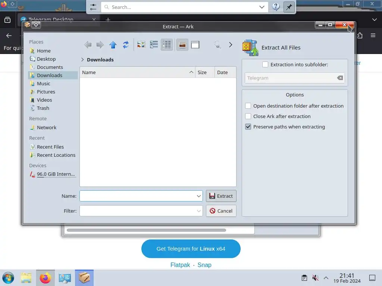Open the 96.0 GiB internal drive
Viewport: 382px width, 286px height.
53,174
